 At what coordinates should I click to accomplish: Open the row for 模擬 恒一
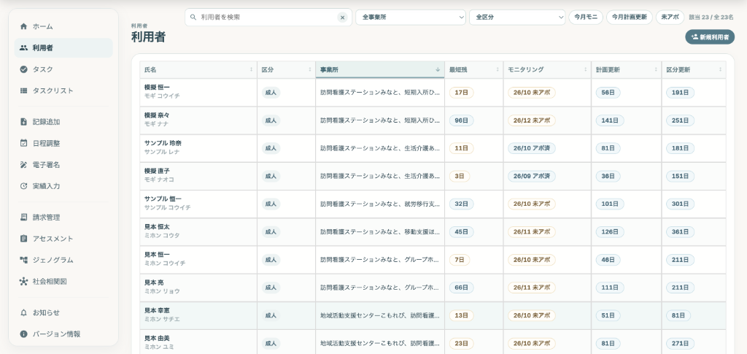433,93
